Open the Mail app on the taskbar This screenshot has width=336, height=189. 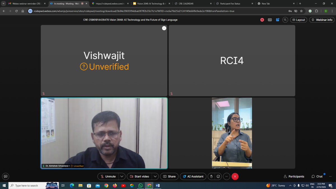(x=97, y=185)
